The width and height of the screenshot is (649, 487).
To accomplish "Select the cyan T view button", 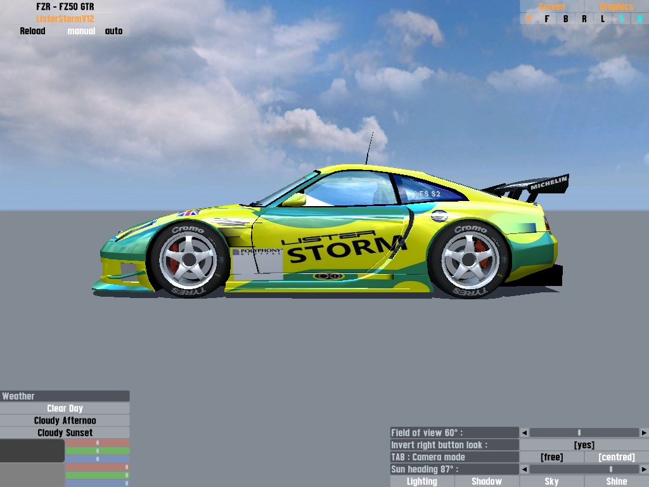I will tap(621, 18).
